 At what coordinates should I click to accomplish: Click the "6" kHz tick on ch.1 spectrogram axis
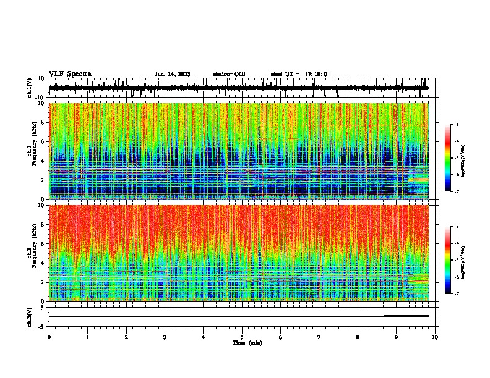tap(43, 141)
